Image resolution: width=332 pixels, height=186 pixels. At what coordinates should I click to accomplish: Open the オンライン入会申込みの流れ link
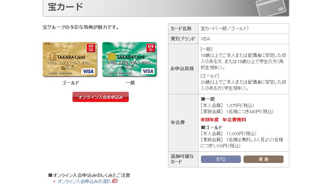[84, 181]
